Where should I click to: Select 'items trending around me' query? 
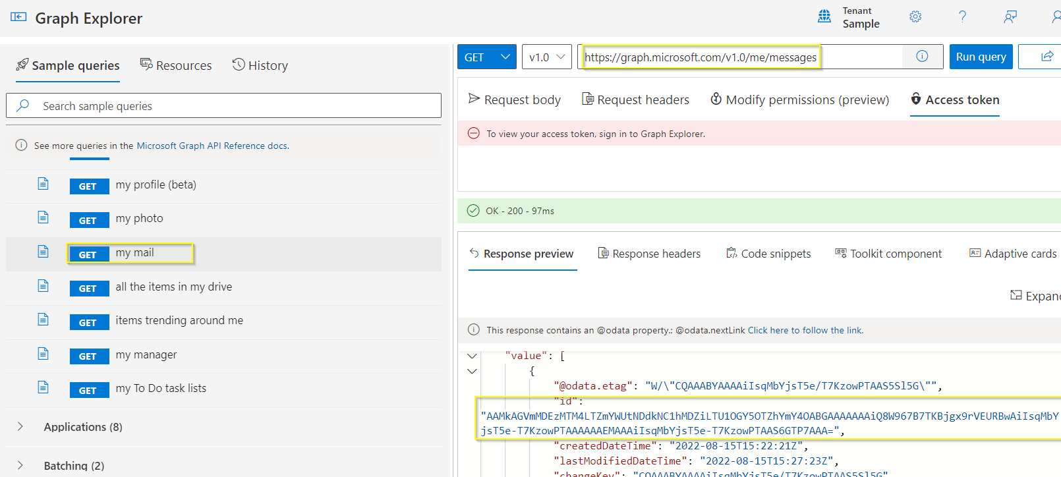coord(179,320)
